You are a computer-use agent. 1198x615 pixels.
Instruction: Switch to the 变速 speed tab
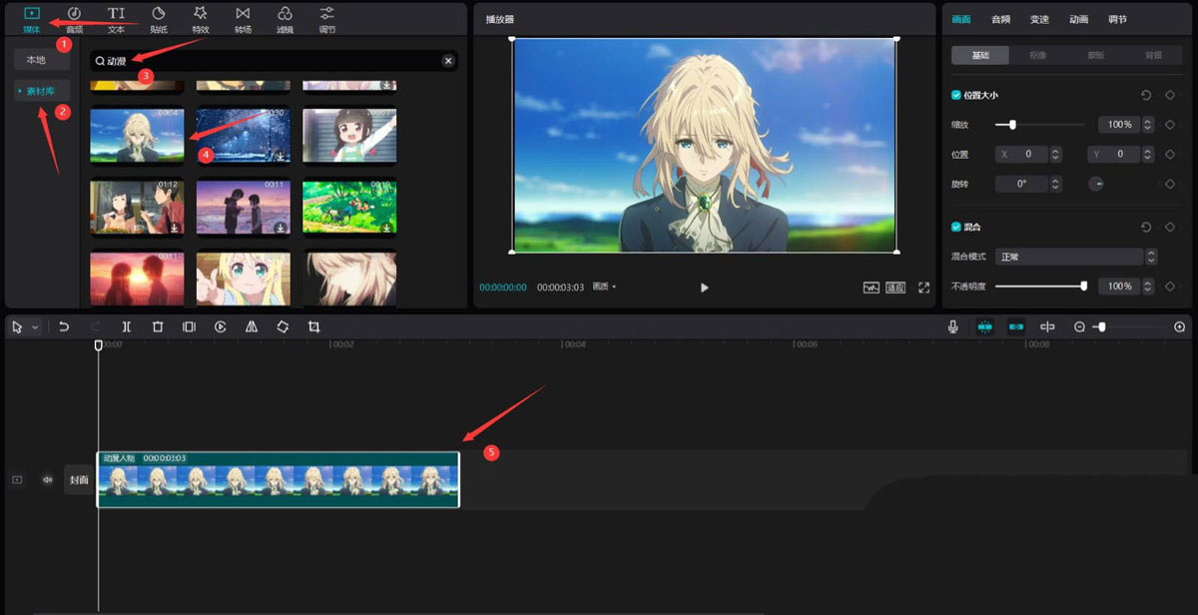pyautogui.click(x=1039, y=19)
